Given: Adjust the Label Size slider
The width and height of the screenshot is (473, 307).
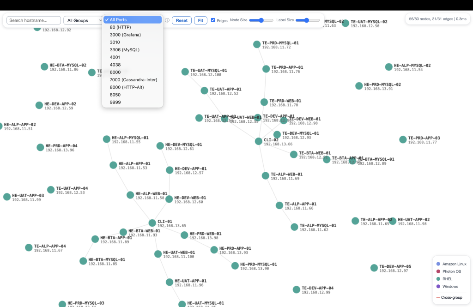Looking at the screenshot, I should pos(307,20).
